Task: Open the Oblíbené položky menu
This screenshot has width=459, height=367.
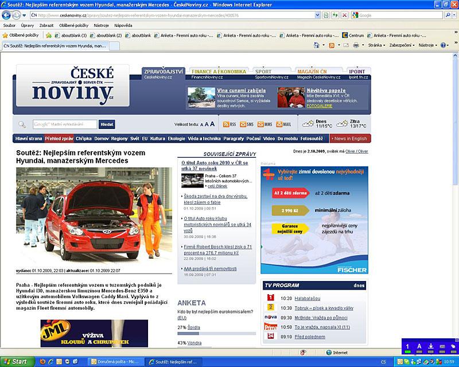Action: pos(74,25)
